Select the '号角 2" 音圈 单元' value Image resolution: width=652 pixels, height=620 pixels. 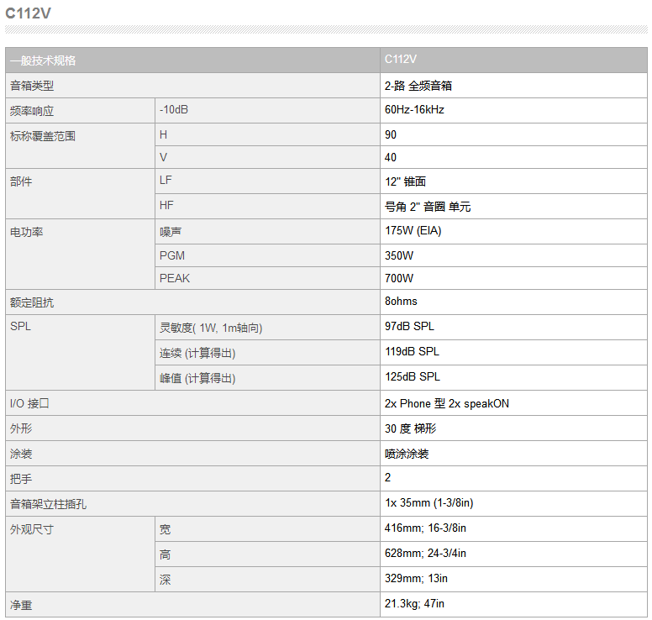tap(428, 207)
